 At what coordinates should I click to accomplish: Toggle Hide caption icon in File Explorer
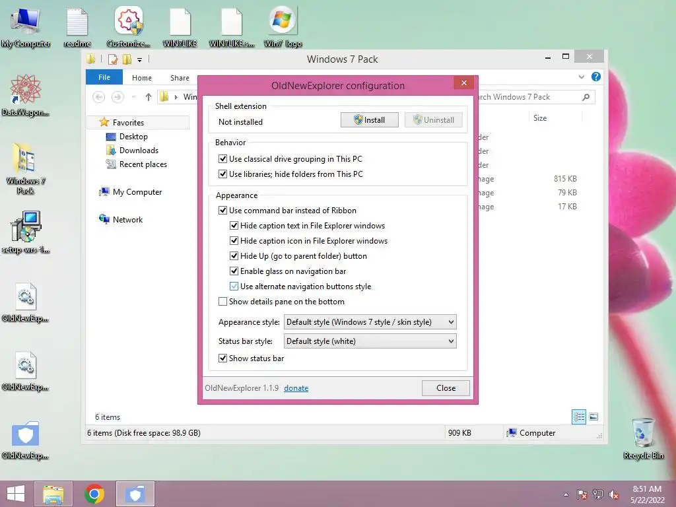(234, 240)
